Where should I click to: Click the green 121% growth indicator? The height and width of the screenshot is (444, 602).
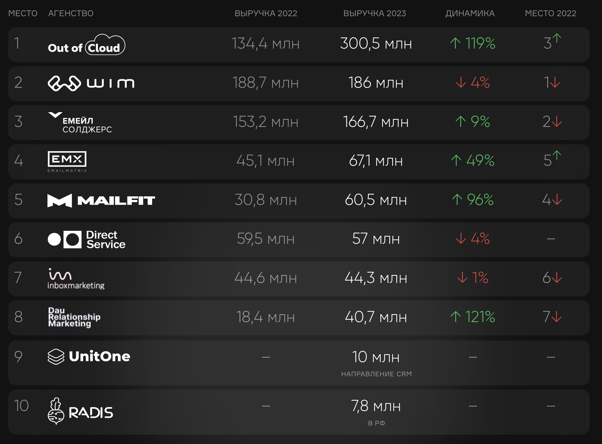tap(473, 317)
